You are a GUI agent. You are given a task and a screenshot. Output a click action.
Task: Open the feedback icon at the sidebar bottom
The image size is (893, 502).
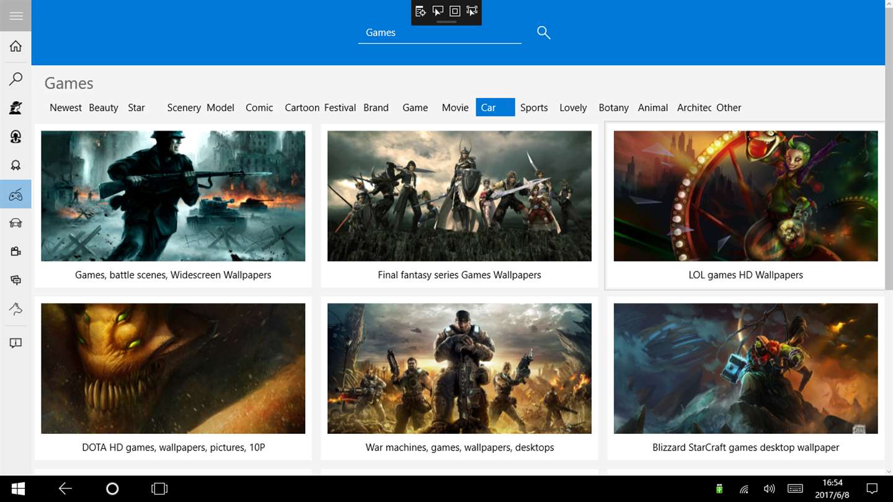[16, 343]
